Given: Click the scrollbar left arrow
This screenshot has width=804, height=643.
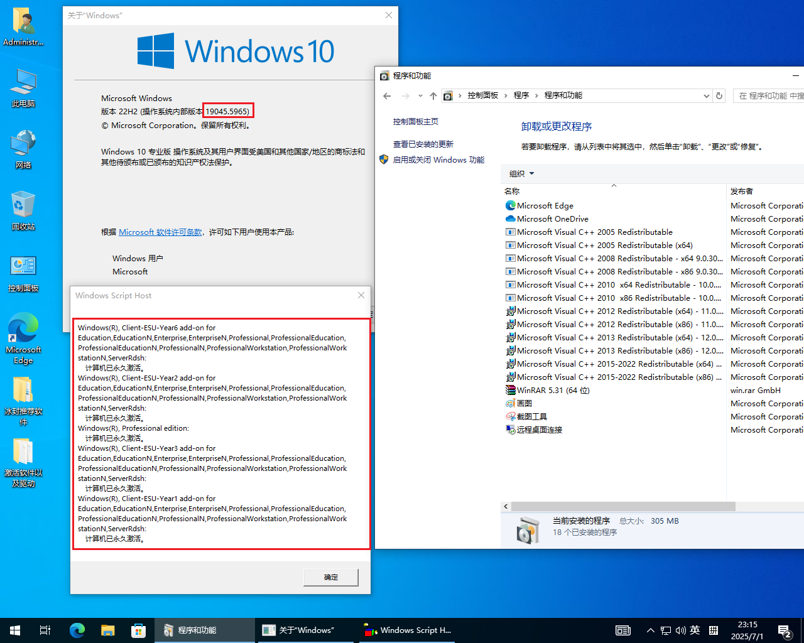Looking at the screenshot, I should pos(506,506).
